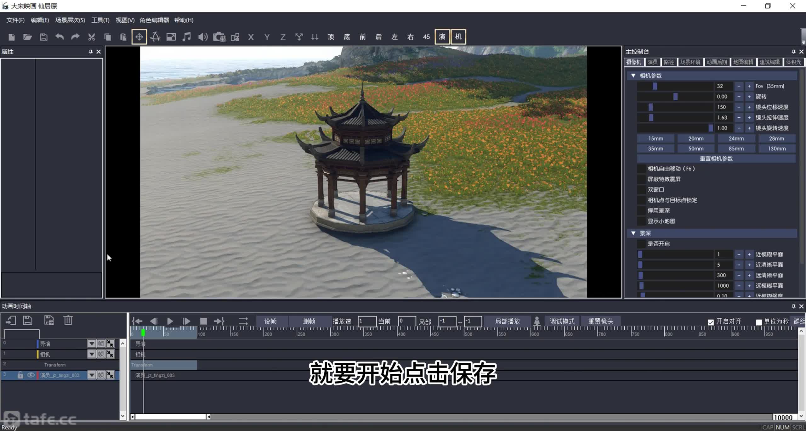
Task: Collapse the 相机参数 section
Action: point(633,76)
